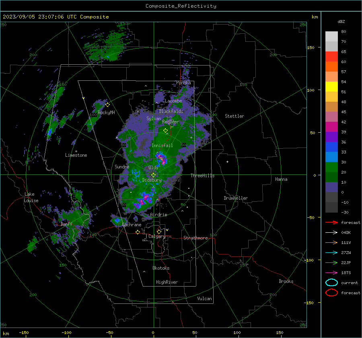Click the Calgary city label
362x338 pixels.
click(x=157, y=236)
